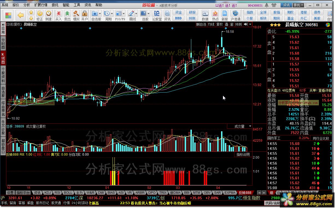Click the 研报 button
The height and width of the screenshot is (208, 335).
tap(192, 12)
